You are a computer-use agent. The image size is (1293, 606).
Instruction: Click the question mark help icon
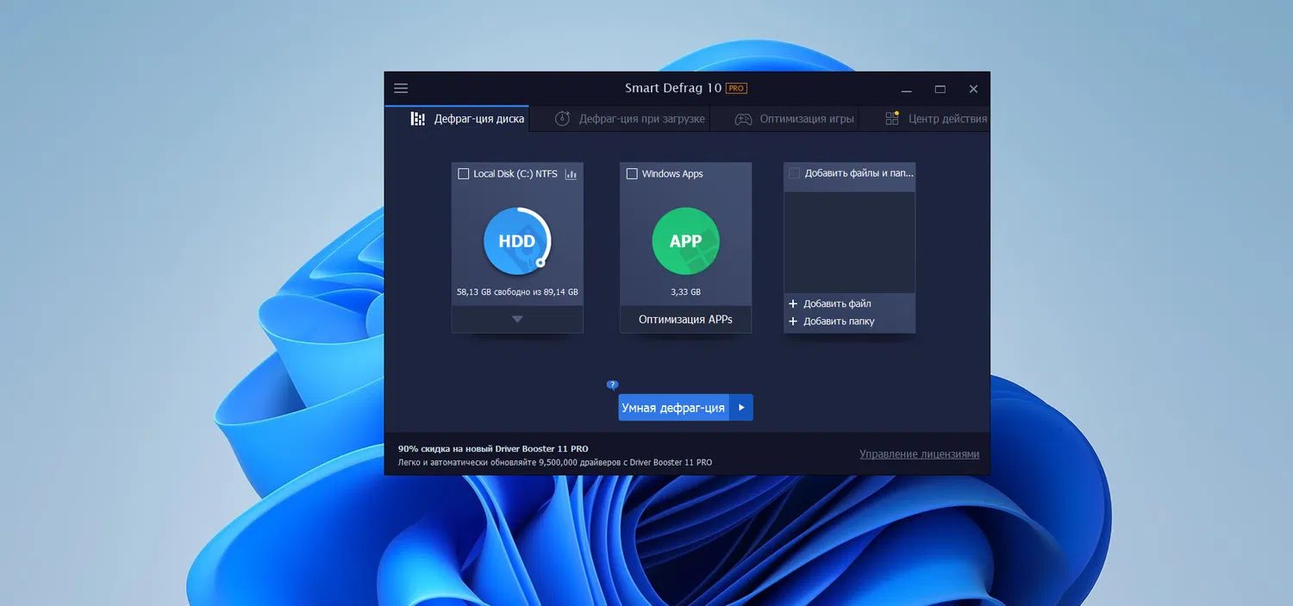(612, 385)
